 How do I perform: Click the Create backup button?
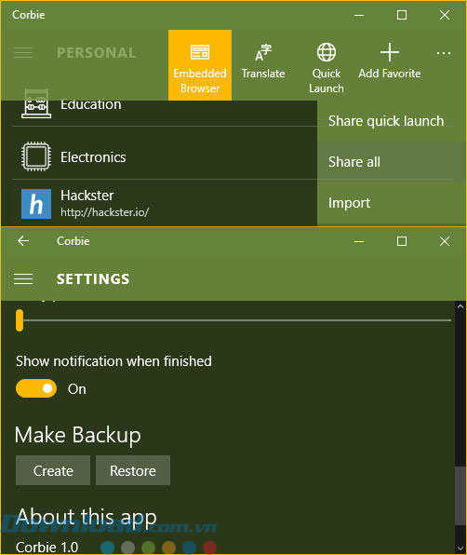[53, 470]
